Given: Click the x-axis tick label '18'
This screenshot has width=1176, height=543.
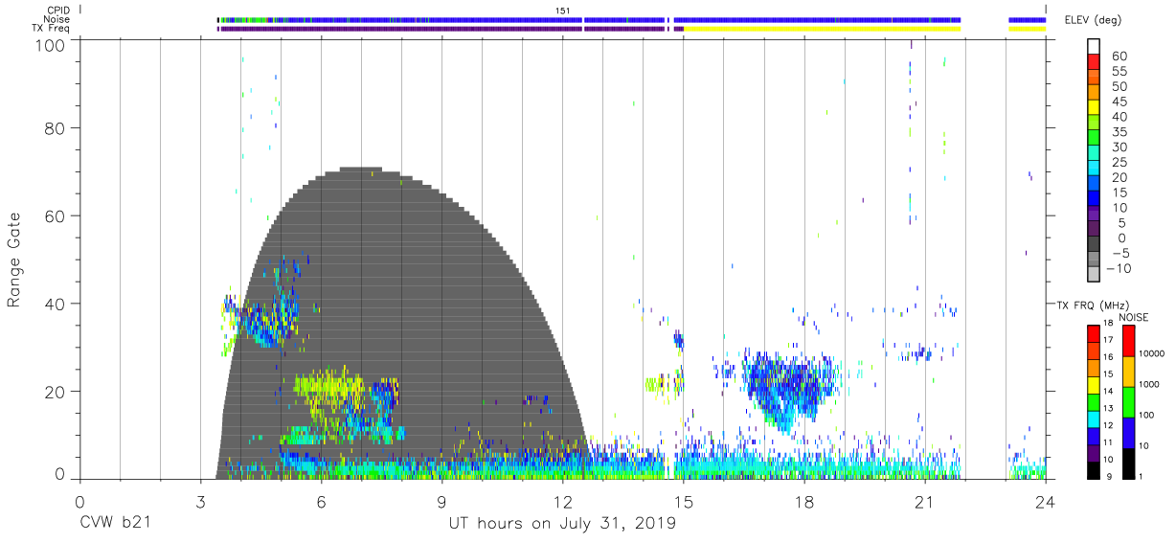Looking at the screenshot, I should [803, 503].
